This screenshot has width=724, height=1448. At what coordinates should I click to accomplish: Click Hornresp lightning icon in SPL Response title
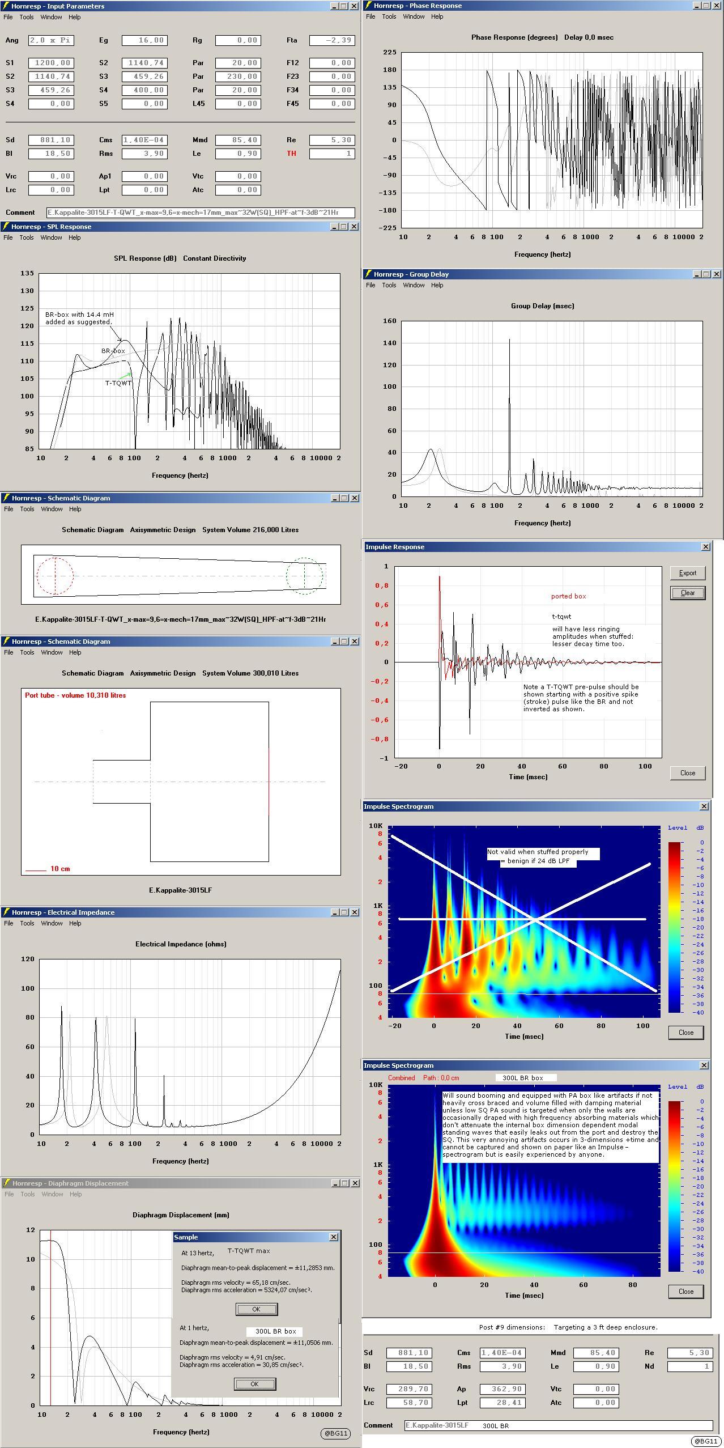pyautogui.click(x=5, y=227)
